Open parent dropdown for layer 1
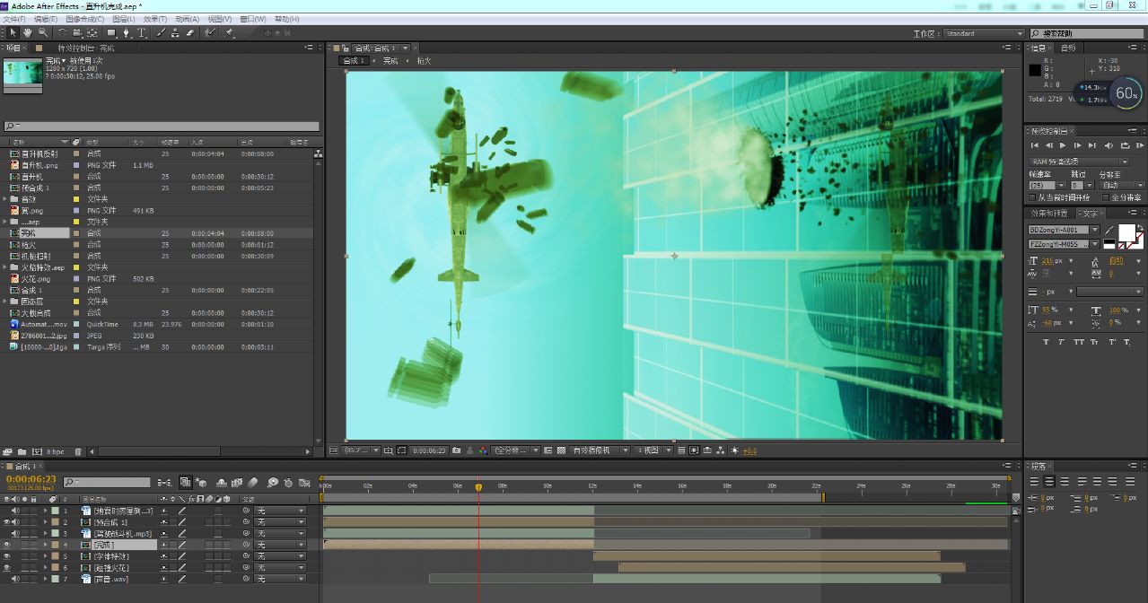The image size is (1148, 603). point(280,511)
